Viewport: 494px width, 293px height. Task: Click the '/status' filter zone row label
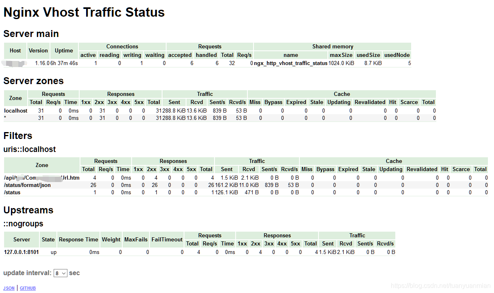(12, 192)
